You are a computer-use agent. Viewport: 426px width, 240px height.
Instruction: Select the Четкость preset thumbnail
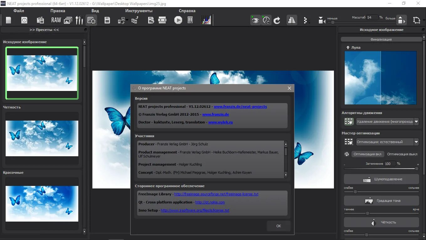coord(42,138)
